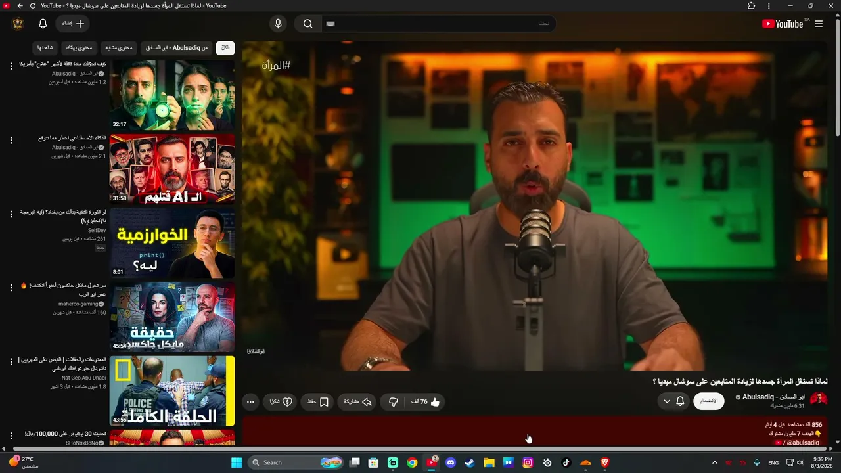Open the Michael Jackson 45:54 thumbnail
The height and width of the screenshot is (473, 841).
(x=172, y=317)
